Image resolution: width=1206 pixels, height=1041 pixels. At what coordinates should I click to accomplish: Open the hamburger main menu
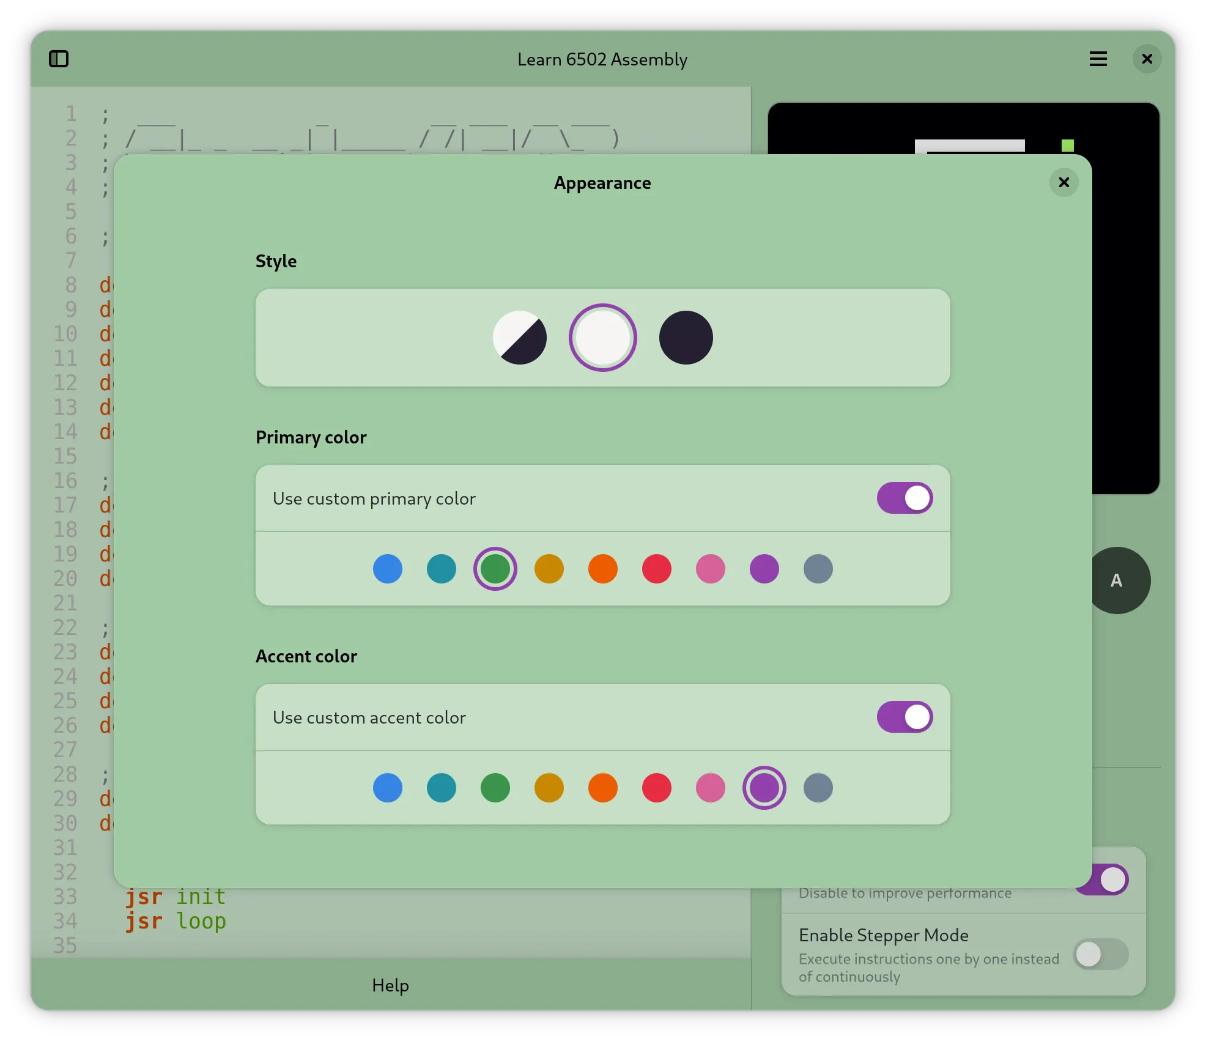click(x=1098, y=59)
